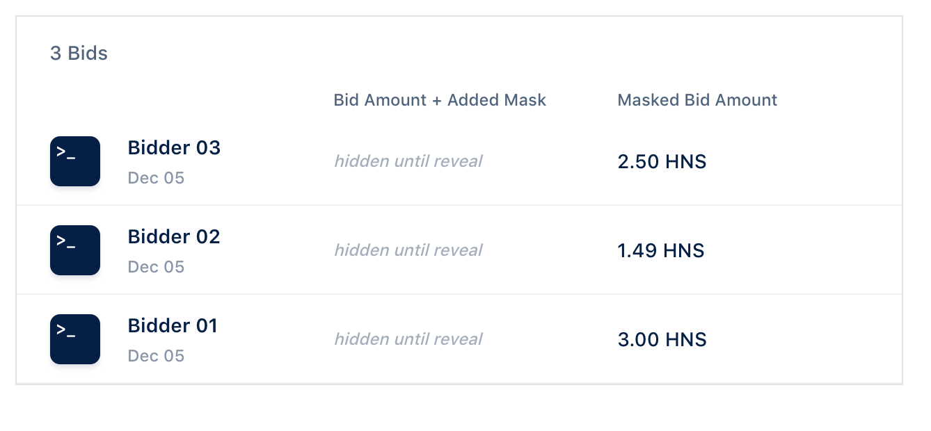This screenshot has width=931, height=431.
Task: Click the Masked Bid Amount column header
Action: [697, 100]
